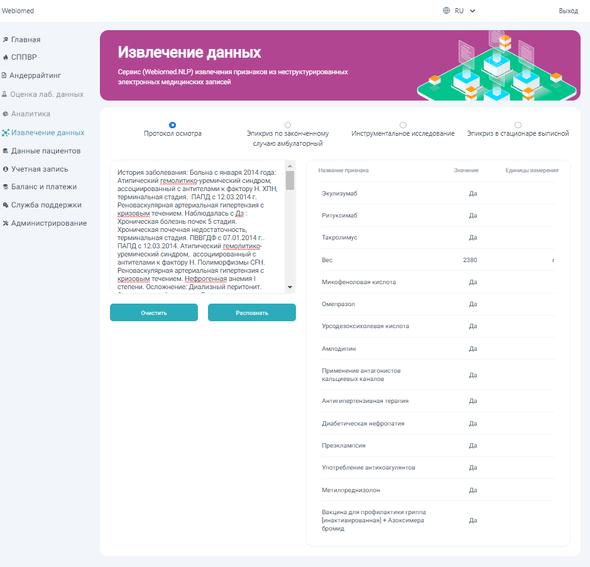Click the document icon beside Андеррайтинг
This screenshot has width=590, height=567.
pos(4,75)
